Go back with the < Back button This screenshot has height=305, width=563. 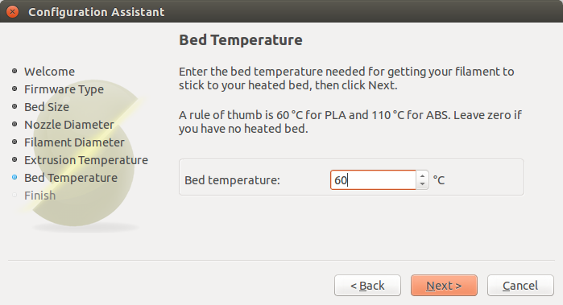coord(367,286)
